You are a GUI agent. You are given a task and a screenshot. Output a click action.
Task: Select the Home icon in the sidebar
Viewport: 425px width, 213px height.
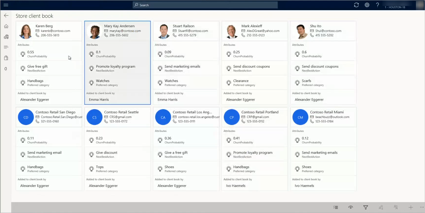[x=6, y=26]
